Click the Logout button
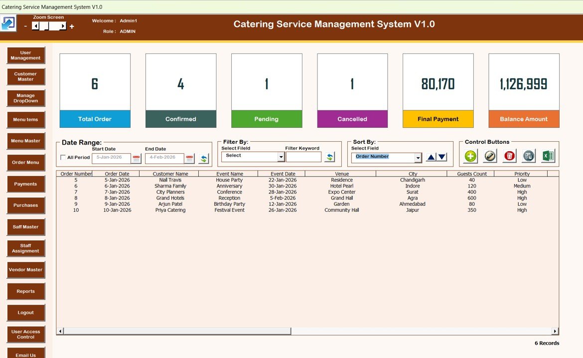The image size is (583, 358). click(x=25, y=312)
